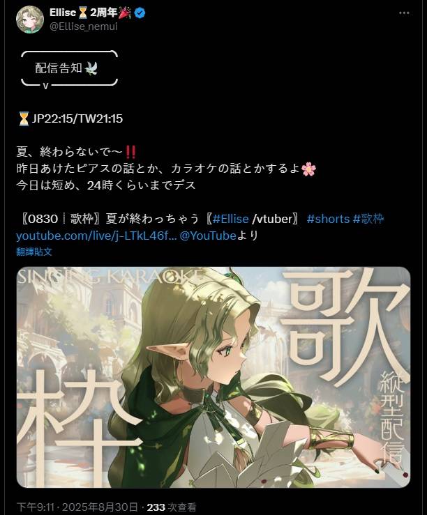Viewport: 427px width, 515px height.
Task: Click the pink blossom emoji
Action: click(308, 169)
